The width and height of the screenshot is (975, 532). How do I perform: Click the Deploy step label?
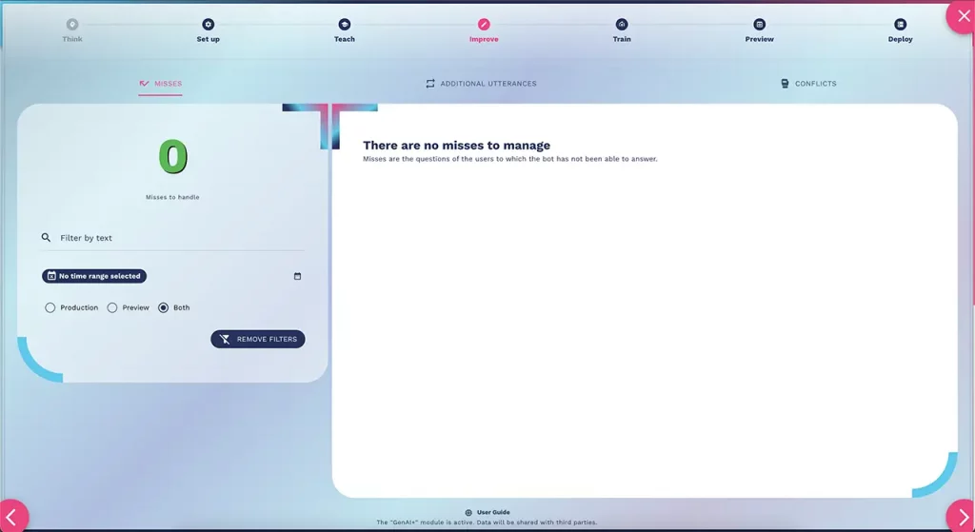(x=900, y=39)
